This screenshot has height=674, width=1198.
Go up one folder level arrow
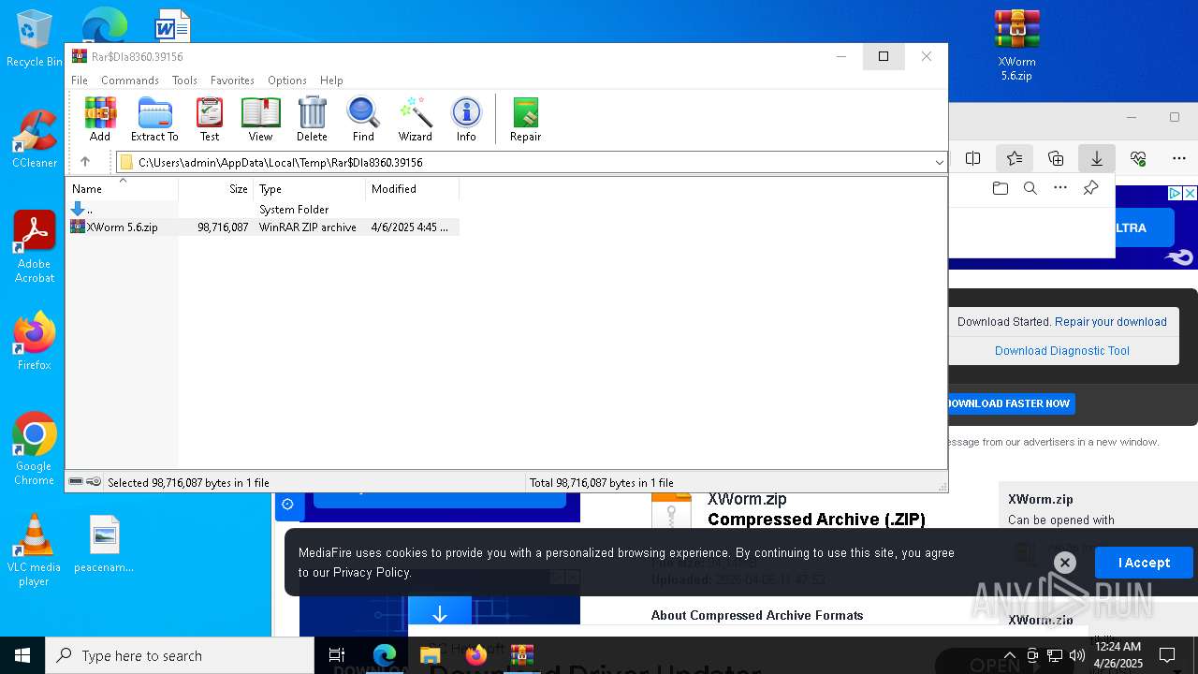tap(85, 162)
